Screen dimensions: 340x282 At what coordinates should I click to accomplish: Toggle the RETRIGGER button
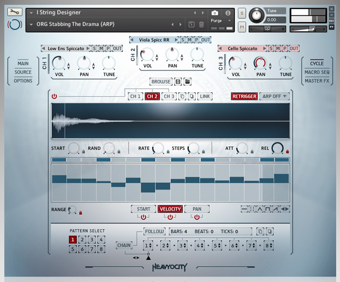(244, 96)
